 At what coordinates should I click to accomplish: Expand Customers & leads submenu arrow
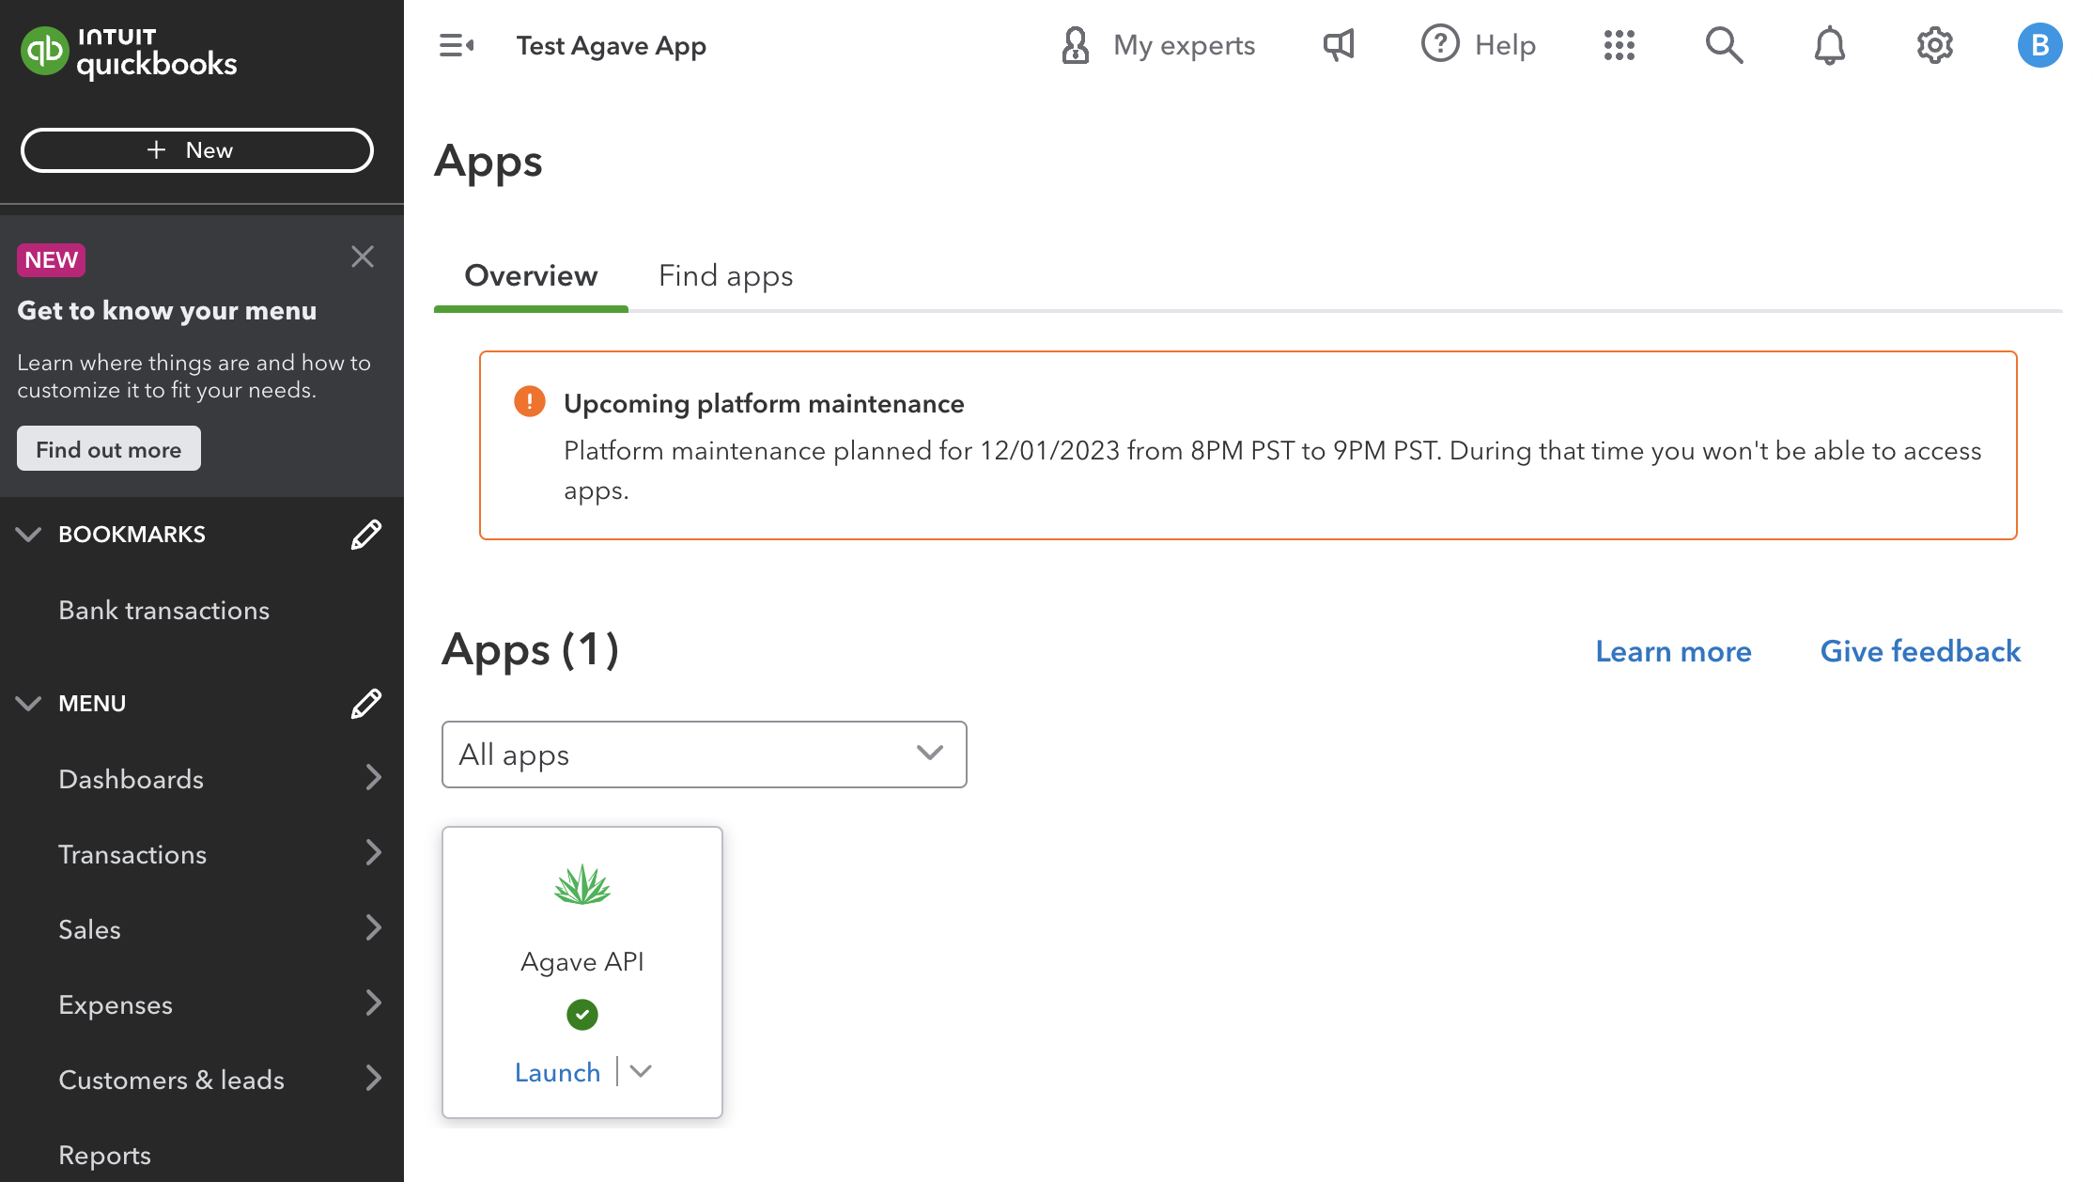tap(373, 1079)
